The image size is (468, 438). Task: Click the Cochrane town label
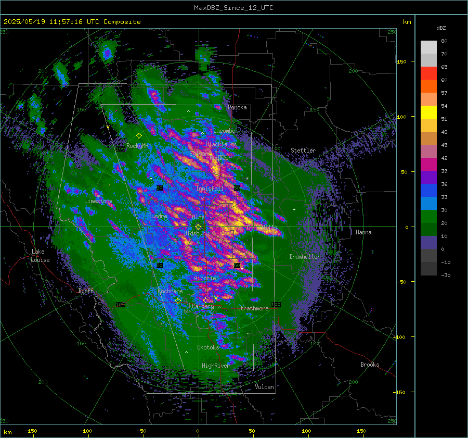pyautogui.click(x=170, y=291)
